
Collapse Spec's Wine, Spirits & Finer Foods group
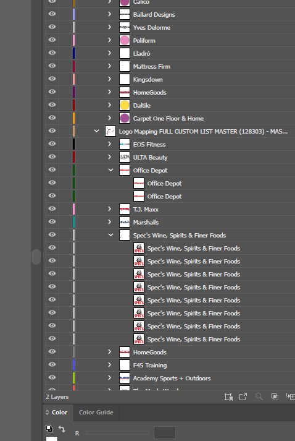point(110,235)
